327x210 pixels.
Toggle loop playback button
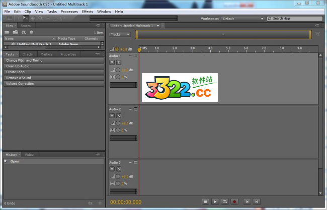pyautogui.click(x=224, y=201)
